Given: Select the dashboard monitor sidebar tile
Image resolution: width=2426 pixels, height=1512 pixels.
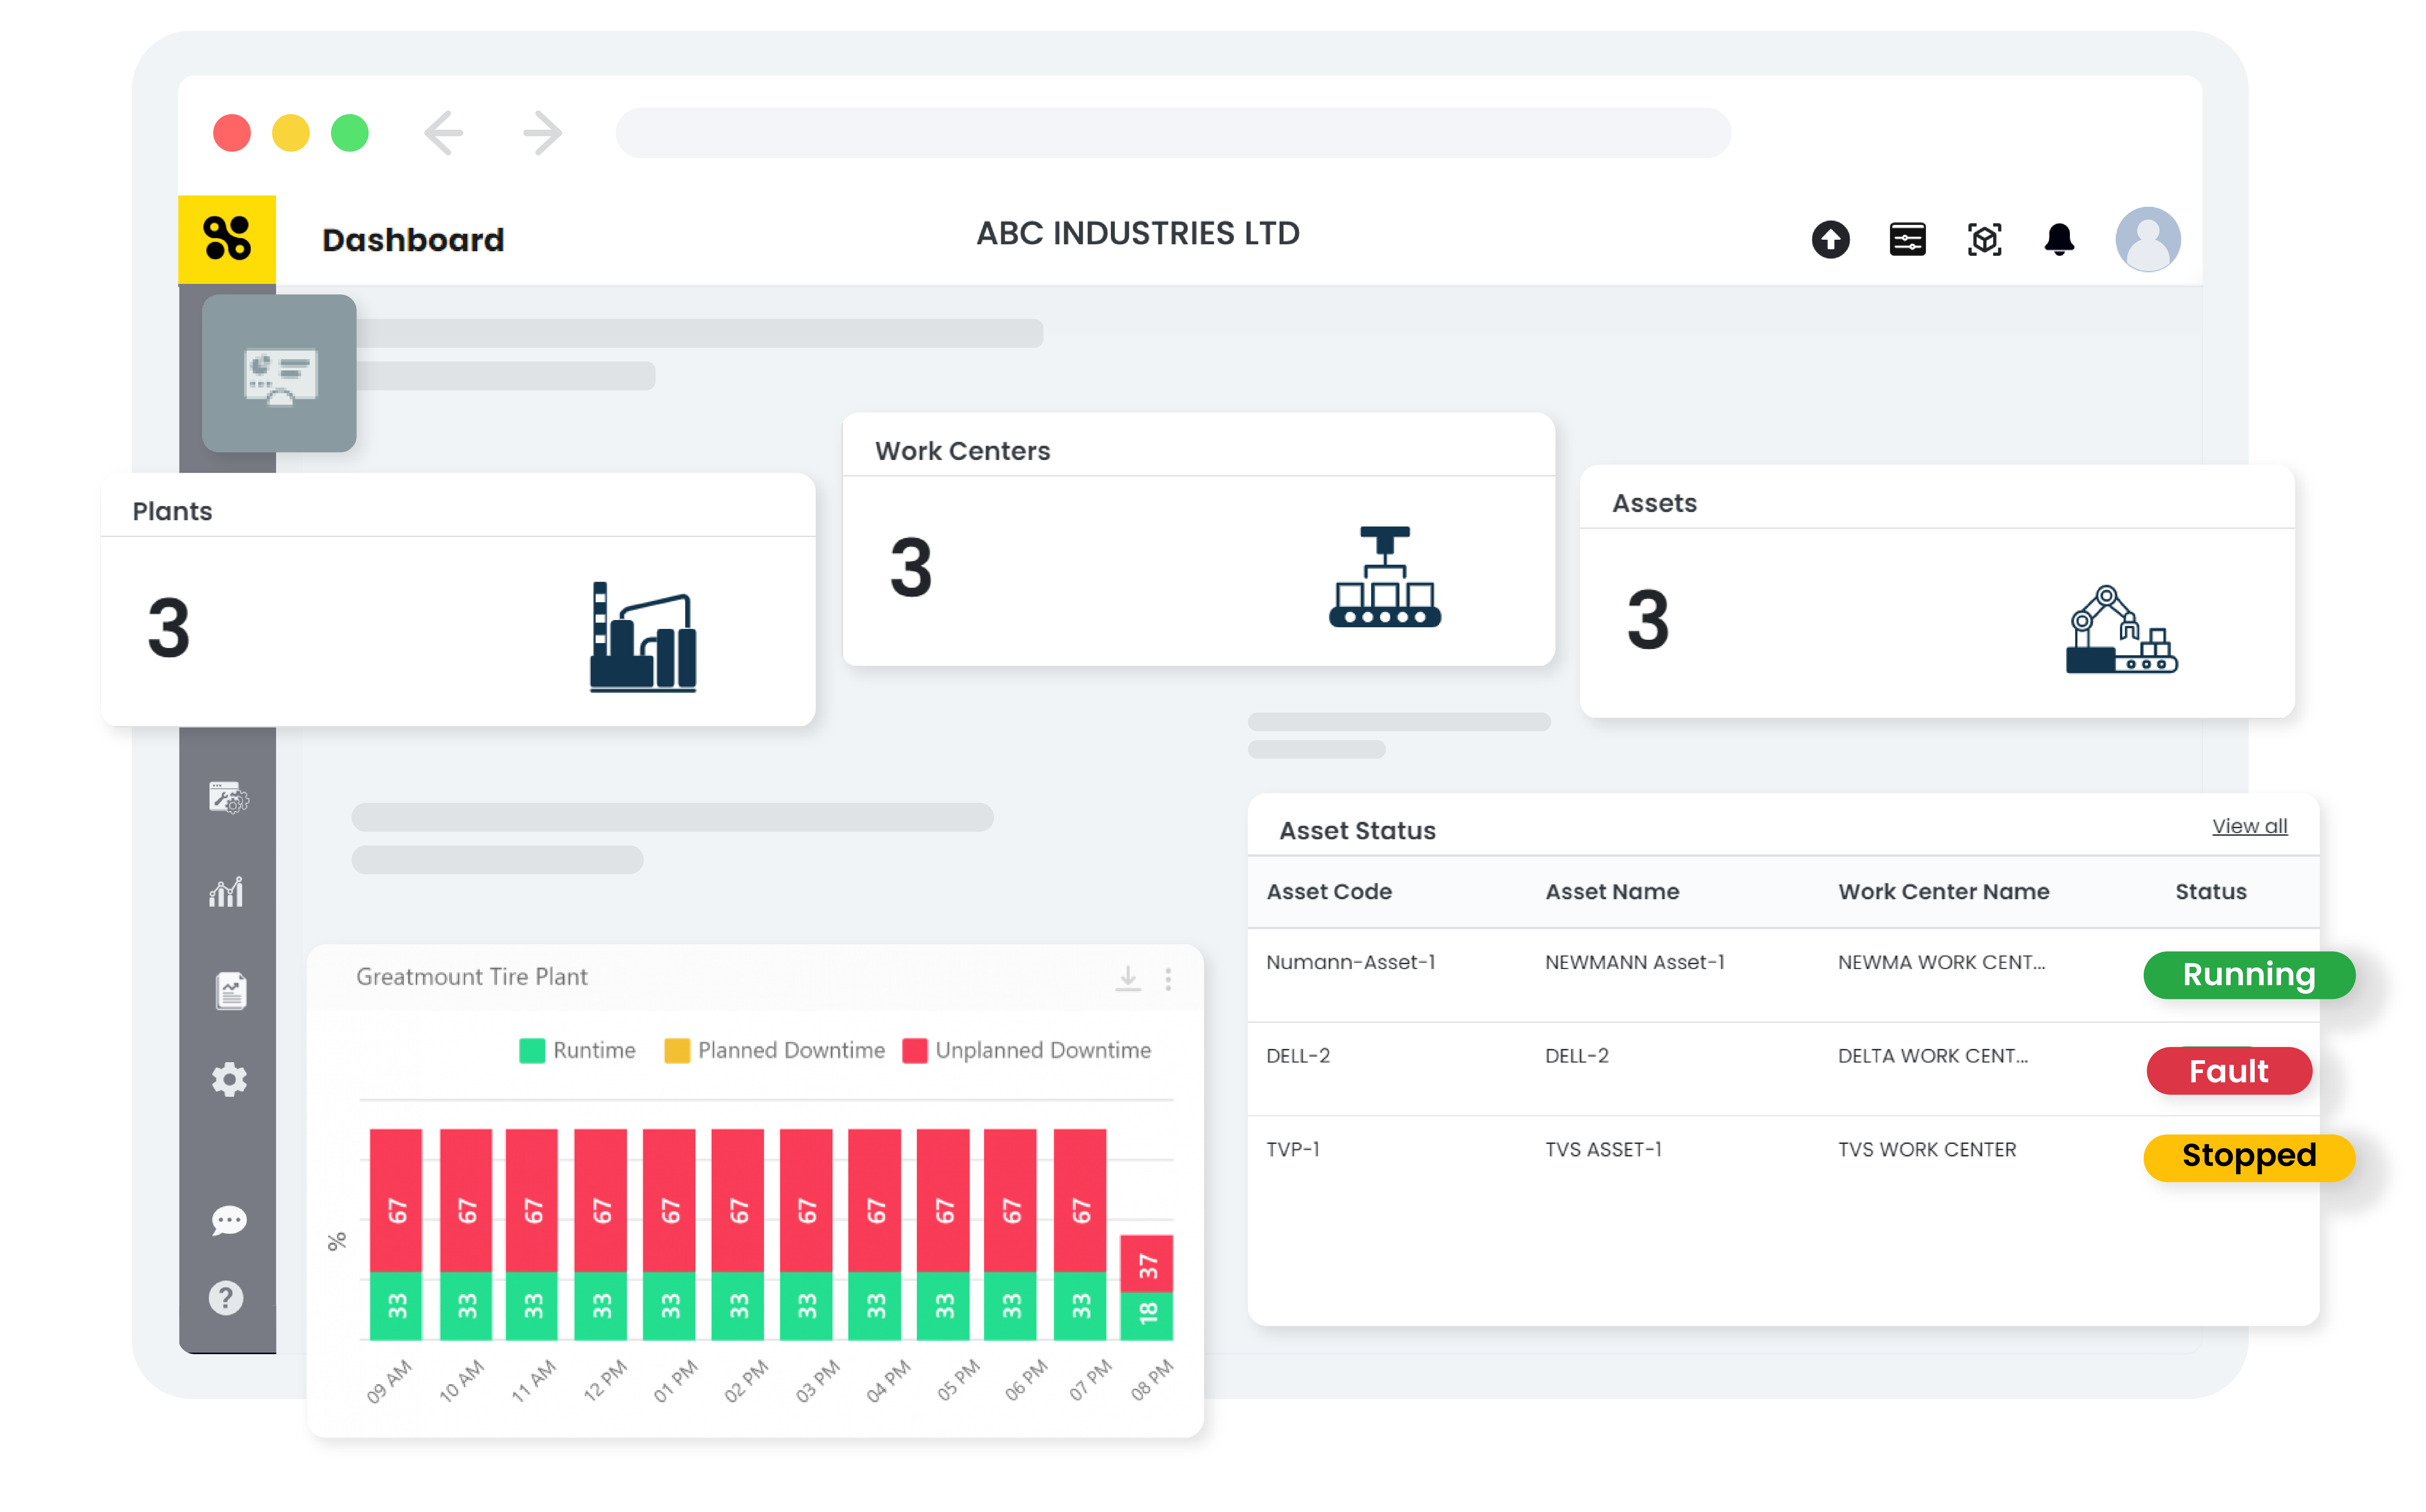Looking at the screenshot, I should tap(279, 373).
